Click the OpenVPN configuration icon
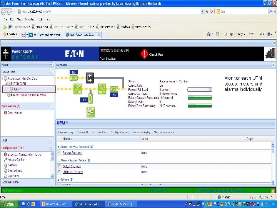The image size is (277, 208). tap(5, 176)
